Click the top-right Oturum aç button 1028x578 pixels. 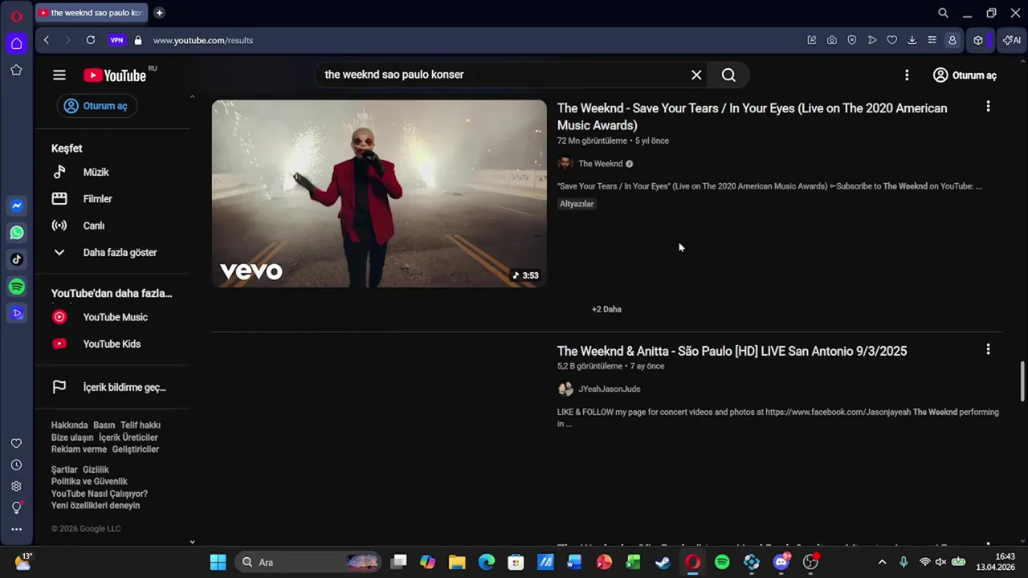[965, 75]
